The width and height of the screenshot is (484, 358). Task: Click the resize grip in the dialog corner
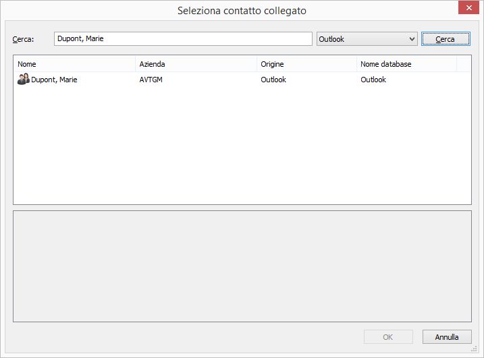point(474,349)
